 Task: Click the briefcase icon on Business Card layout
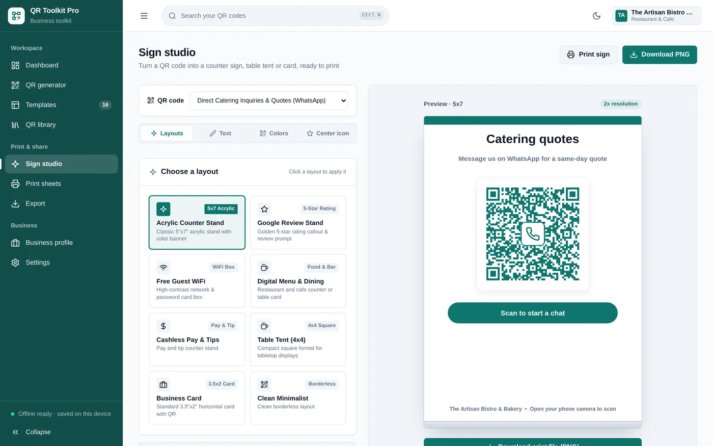(x=163, y=385)
